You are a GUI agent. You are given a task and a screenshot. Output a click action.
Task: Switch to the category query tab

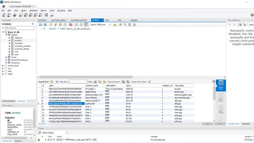tap(134, 20)
